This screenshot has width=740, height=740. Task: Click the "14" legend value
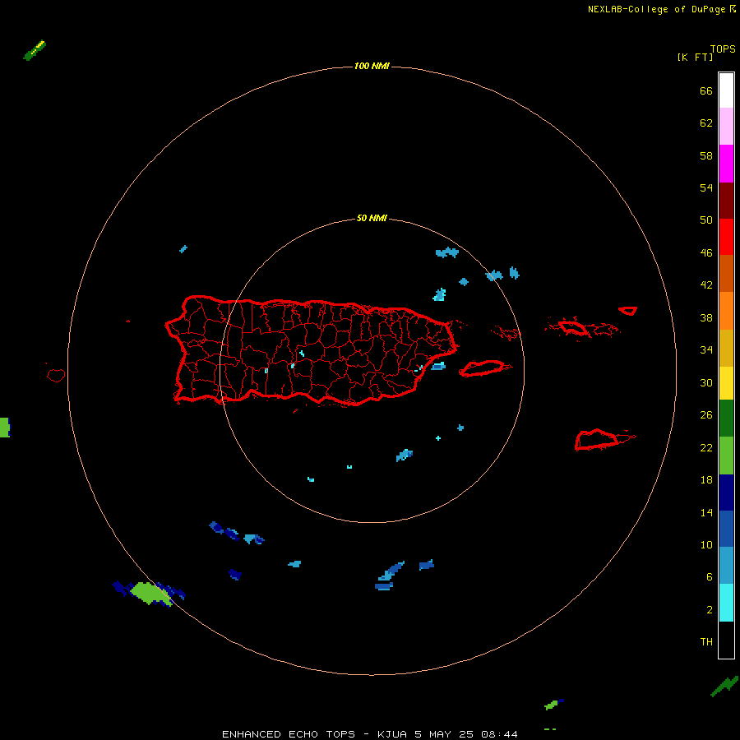click(706, 512)
